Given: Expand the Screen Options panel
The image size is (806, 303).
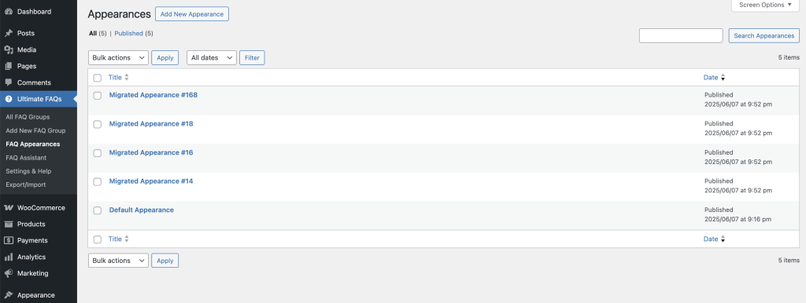Looking at the screenshot, I should click(x=765, y=5).
